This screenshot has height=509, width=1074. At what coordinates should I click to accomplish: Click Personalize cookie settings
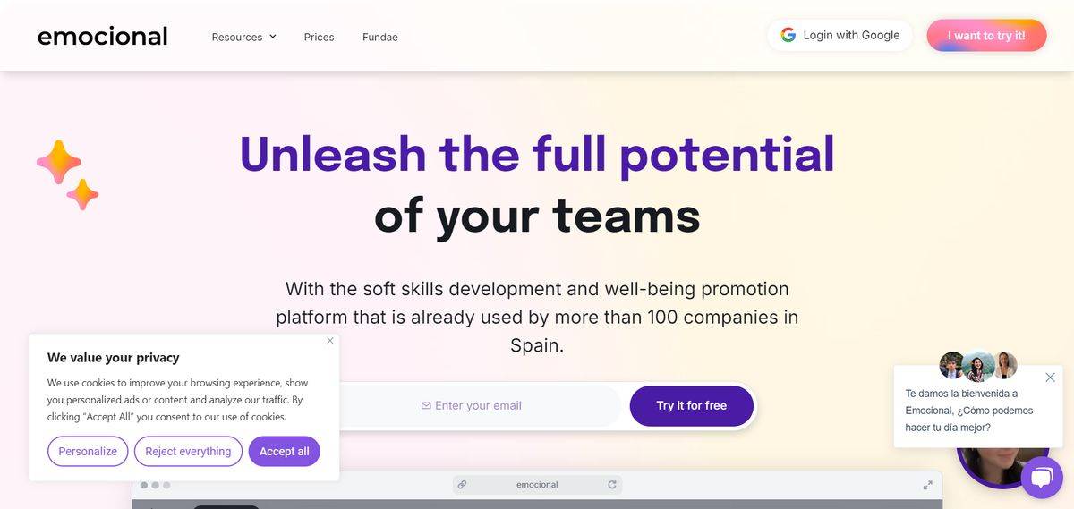pyautogui.click(x=88, y=452)
